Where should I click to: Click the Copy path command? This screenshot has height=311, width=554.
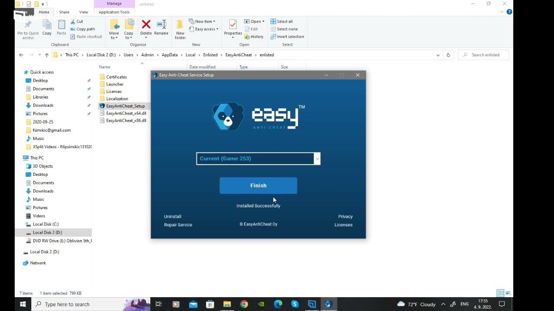(82, 29)
